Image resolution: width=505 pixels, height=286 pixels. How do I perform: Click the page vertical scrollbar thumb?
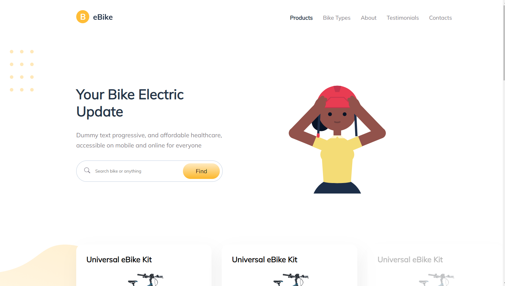[504, 40]
